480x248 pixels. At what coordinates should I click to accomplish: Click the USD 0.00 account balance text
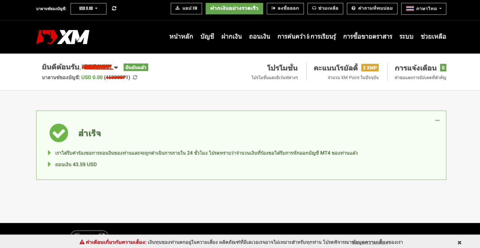point(92,78)
